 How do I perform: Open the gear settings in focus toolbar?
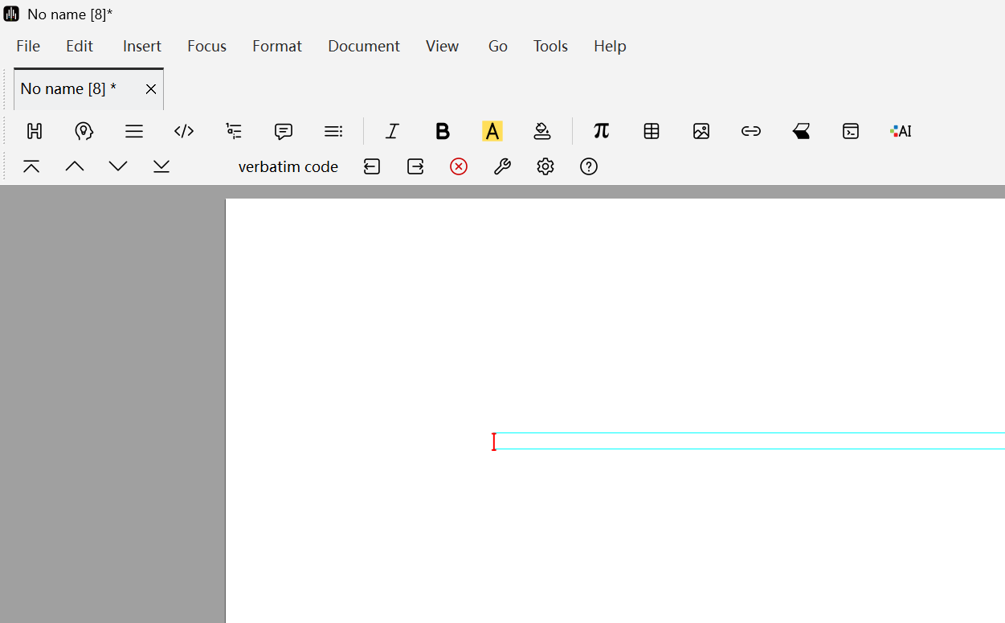545,166
